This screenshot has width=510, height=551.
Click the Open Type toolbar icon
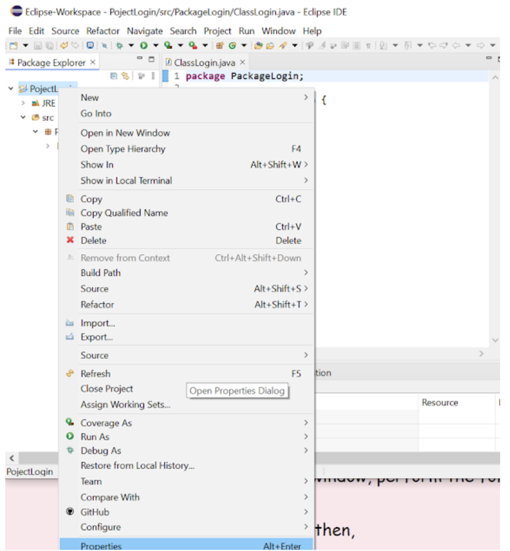(258, 46)
